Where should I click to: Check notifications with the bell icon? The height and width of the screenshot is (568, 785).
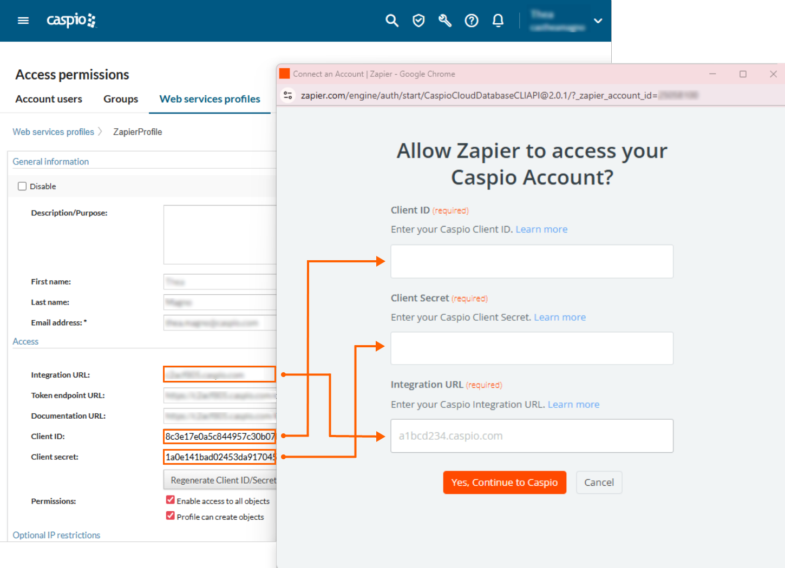pos(498,20)
